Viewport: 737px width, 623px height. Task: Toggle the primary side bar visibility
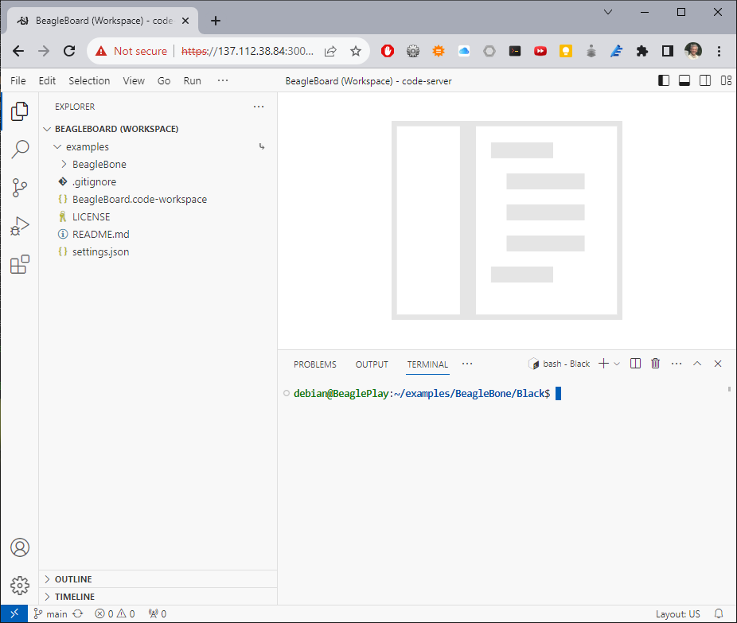click(664, 80)
